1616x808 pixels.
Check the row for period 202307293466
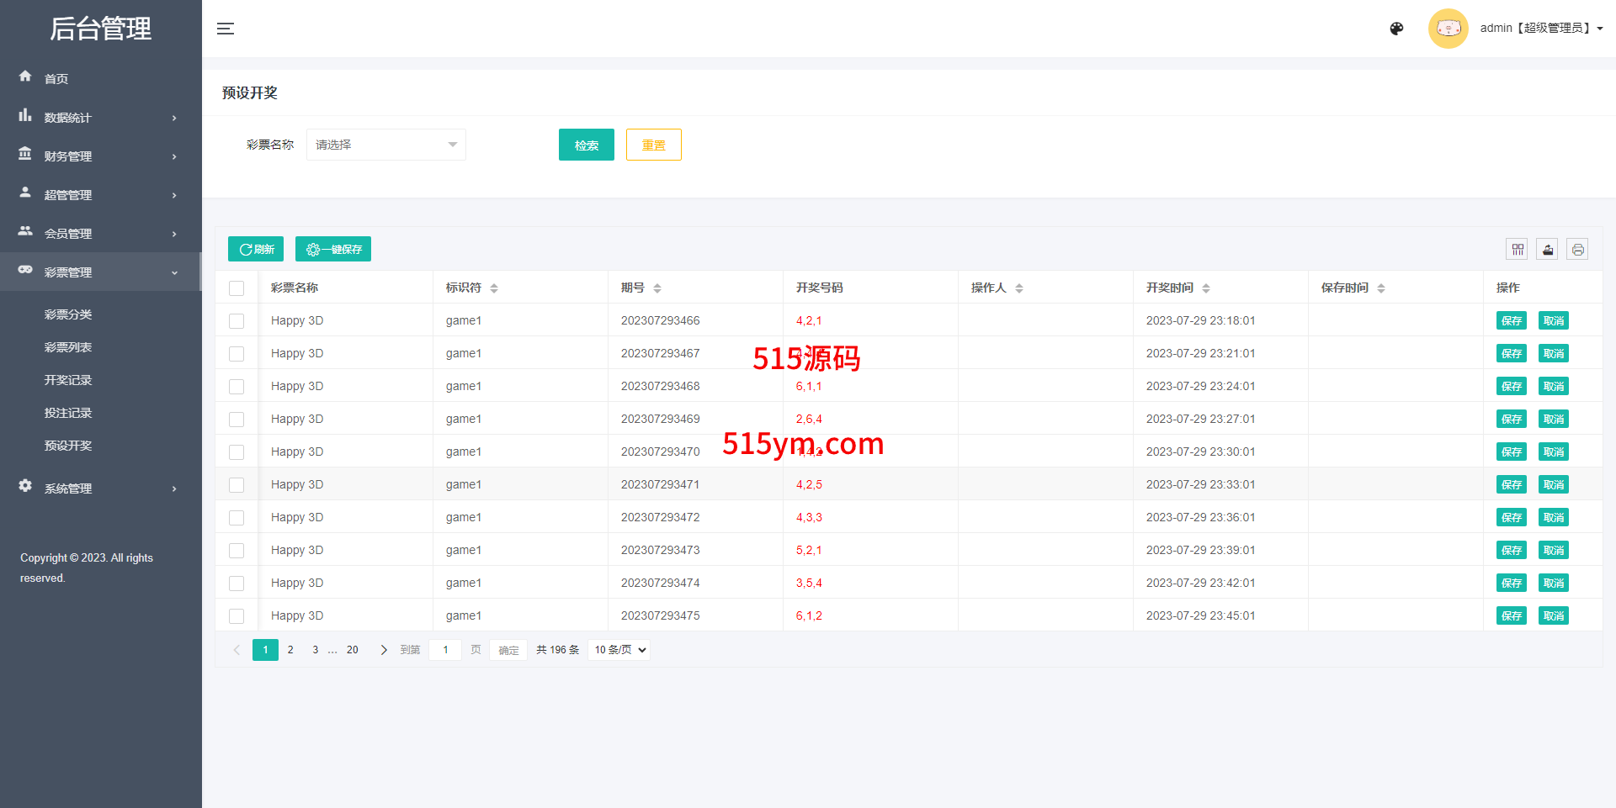[237, 321]
